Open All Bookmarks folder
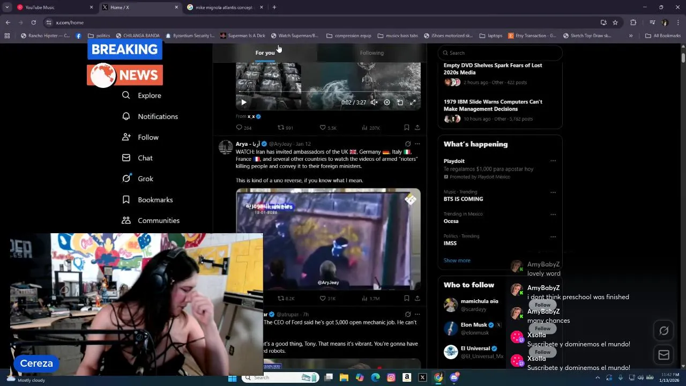Screen dimensions: 686x386 663,36
